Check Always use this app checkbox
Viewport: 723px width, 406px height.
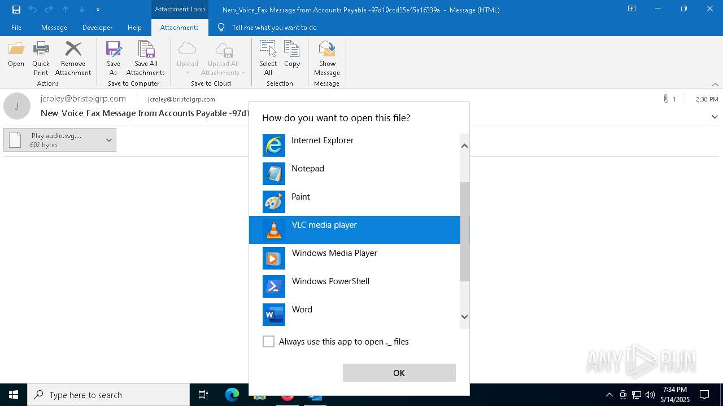click(269, 342)
